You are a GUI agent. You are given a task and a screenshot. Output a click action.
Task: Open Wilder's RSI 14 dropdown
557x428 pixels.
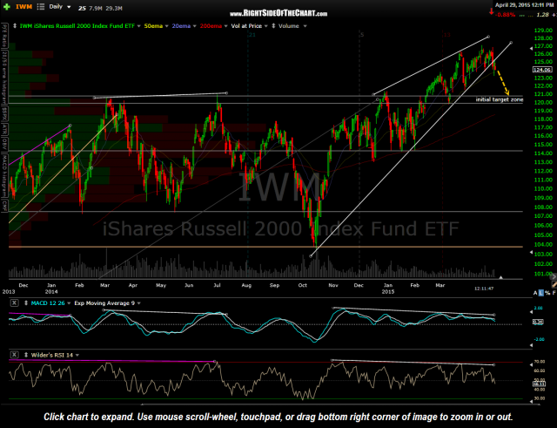pos(77,355)
